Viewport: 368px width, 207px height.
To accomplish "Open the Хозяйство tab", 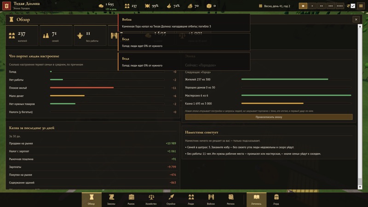I will coord(151,200).
